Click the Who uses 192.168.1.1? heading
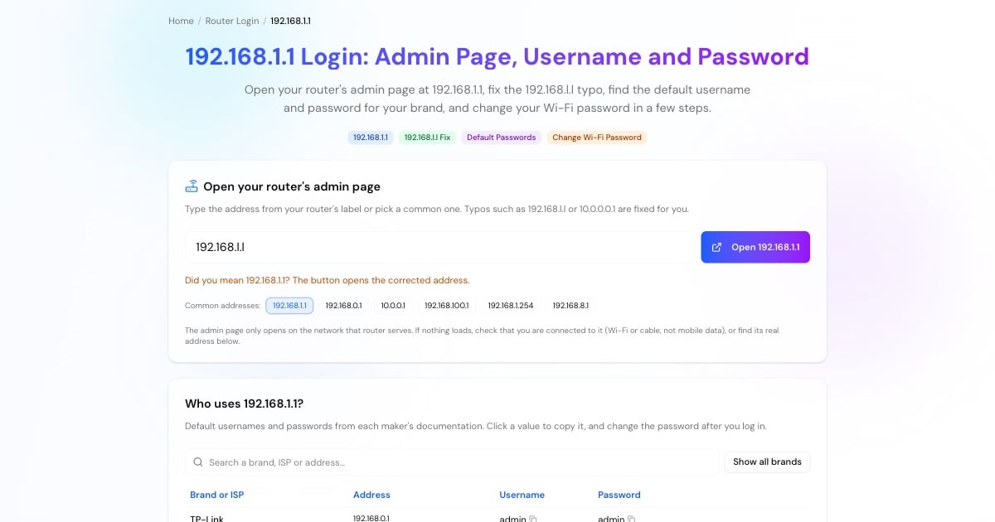The height and width of the screenshot is (522, 995). [244, 404]
